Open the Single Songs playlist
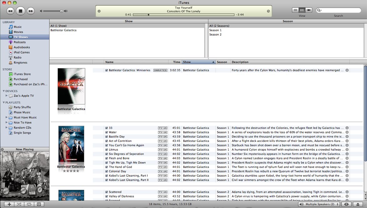This screenshot has height=208, width=367. [22, 133]
